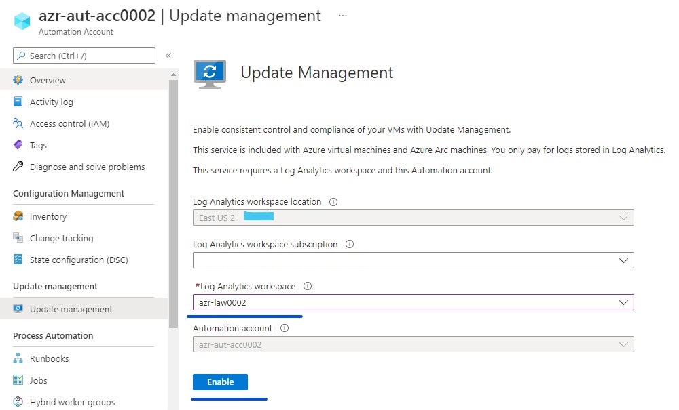Viewport: 679px width, 410px height.
Task: Click the Diagnose and solve problems wrench icon
Action: (x=18, y=167)
